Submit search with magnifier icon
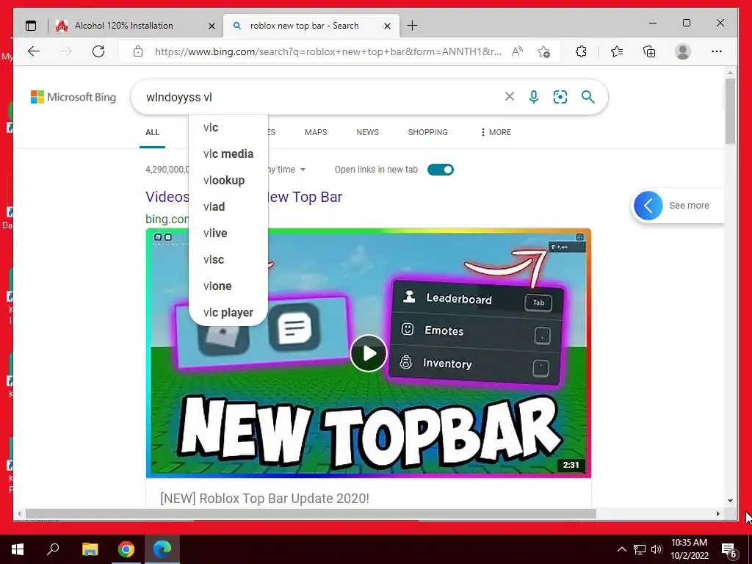752x564 pixels. coord(588,97)
